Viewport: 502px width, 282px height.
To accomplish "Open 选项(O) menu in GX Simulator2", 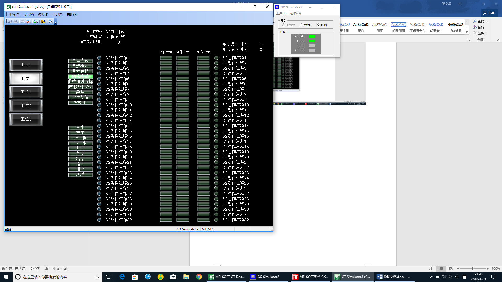I will tap(295, 13).
